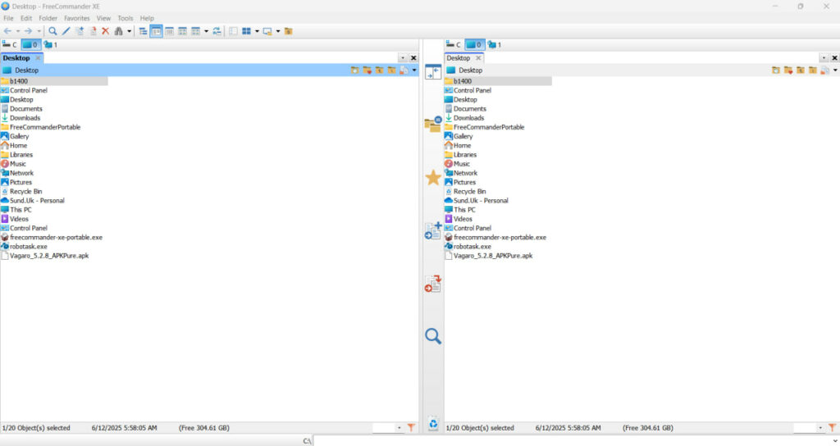
Task: Click the filter text box in right status bar
Action: pyautogui.click(x=806, y=427)
